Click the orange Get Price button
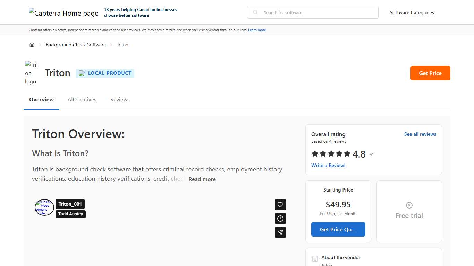This screenshot has width=474, height=266. point(430,73)
